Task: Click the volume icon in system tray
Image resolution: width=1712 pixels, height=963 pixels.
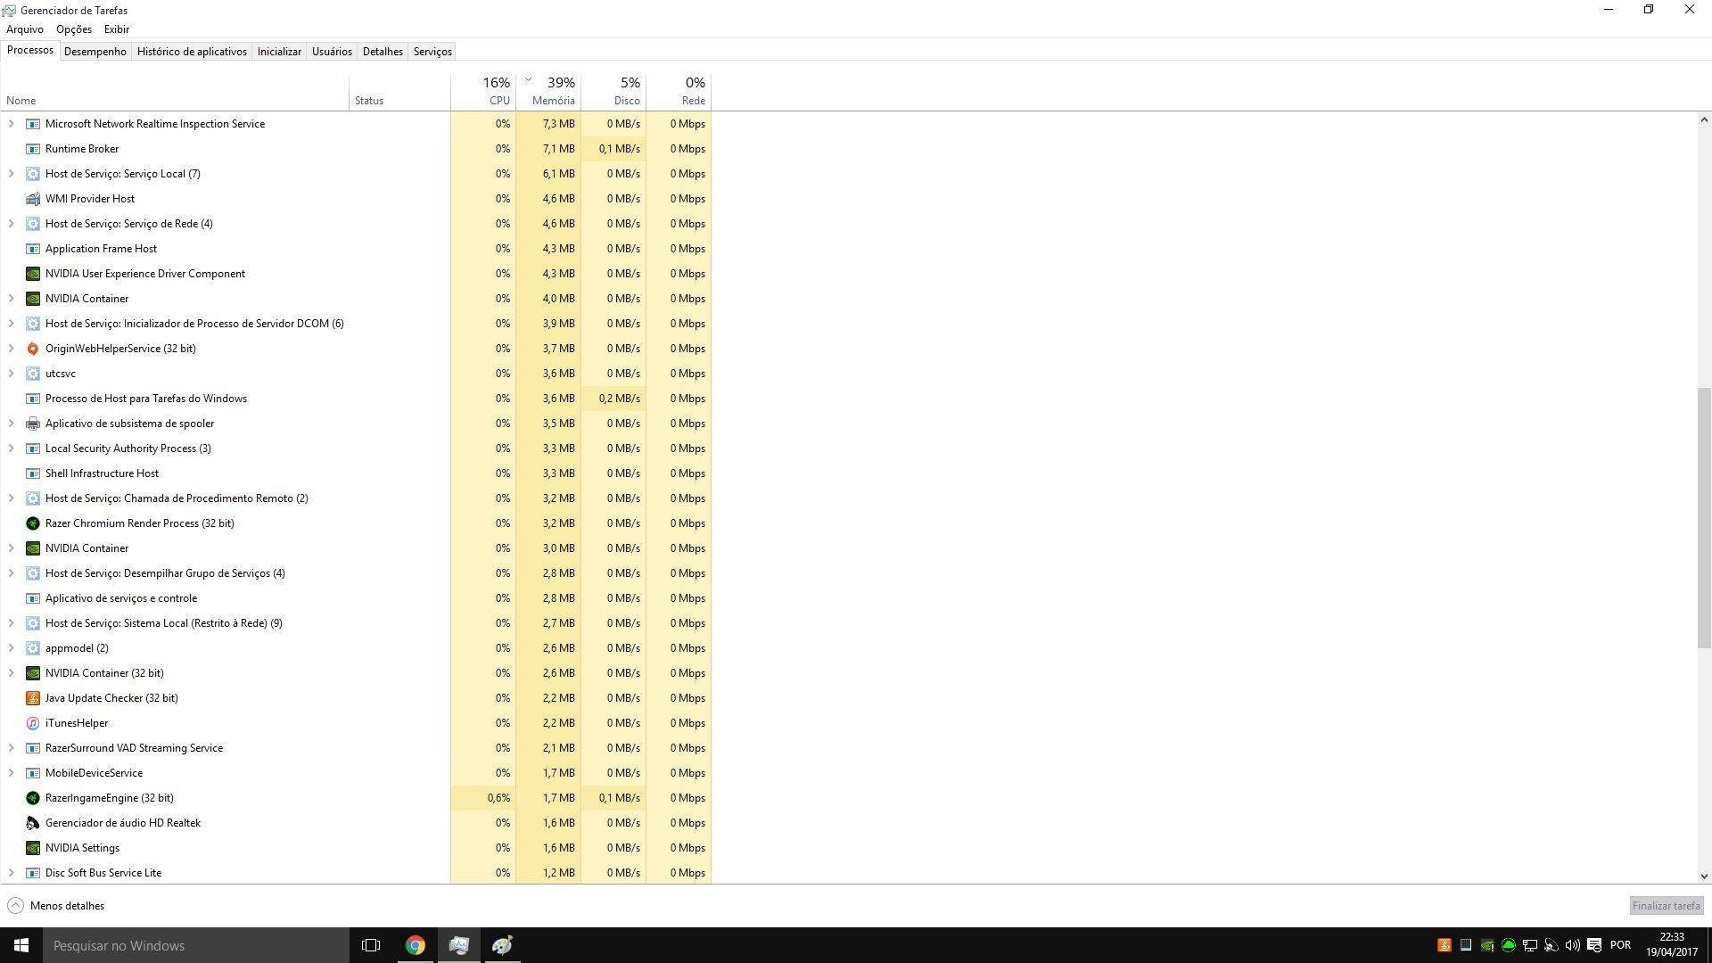Action: tap(1572, 945)
